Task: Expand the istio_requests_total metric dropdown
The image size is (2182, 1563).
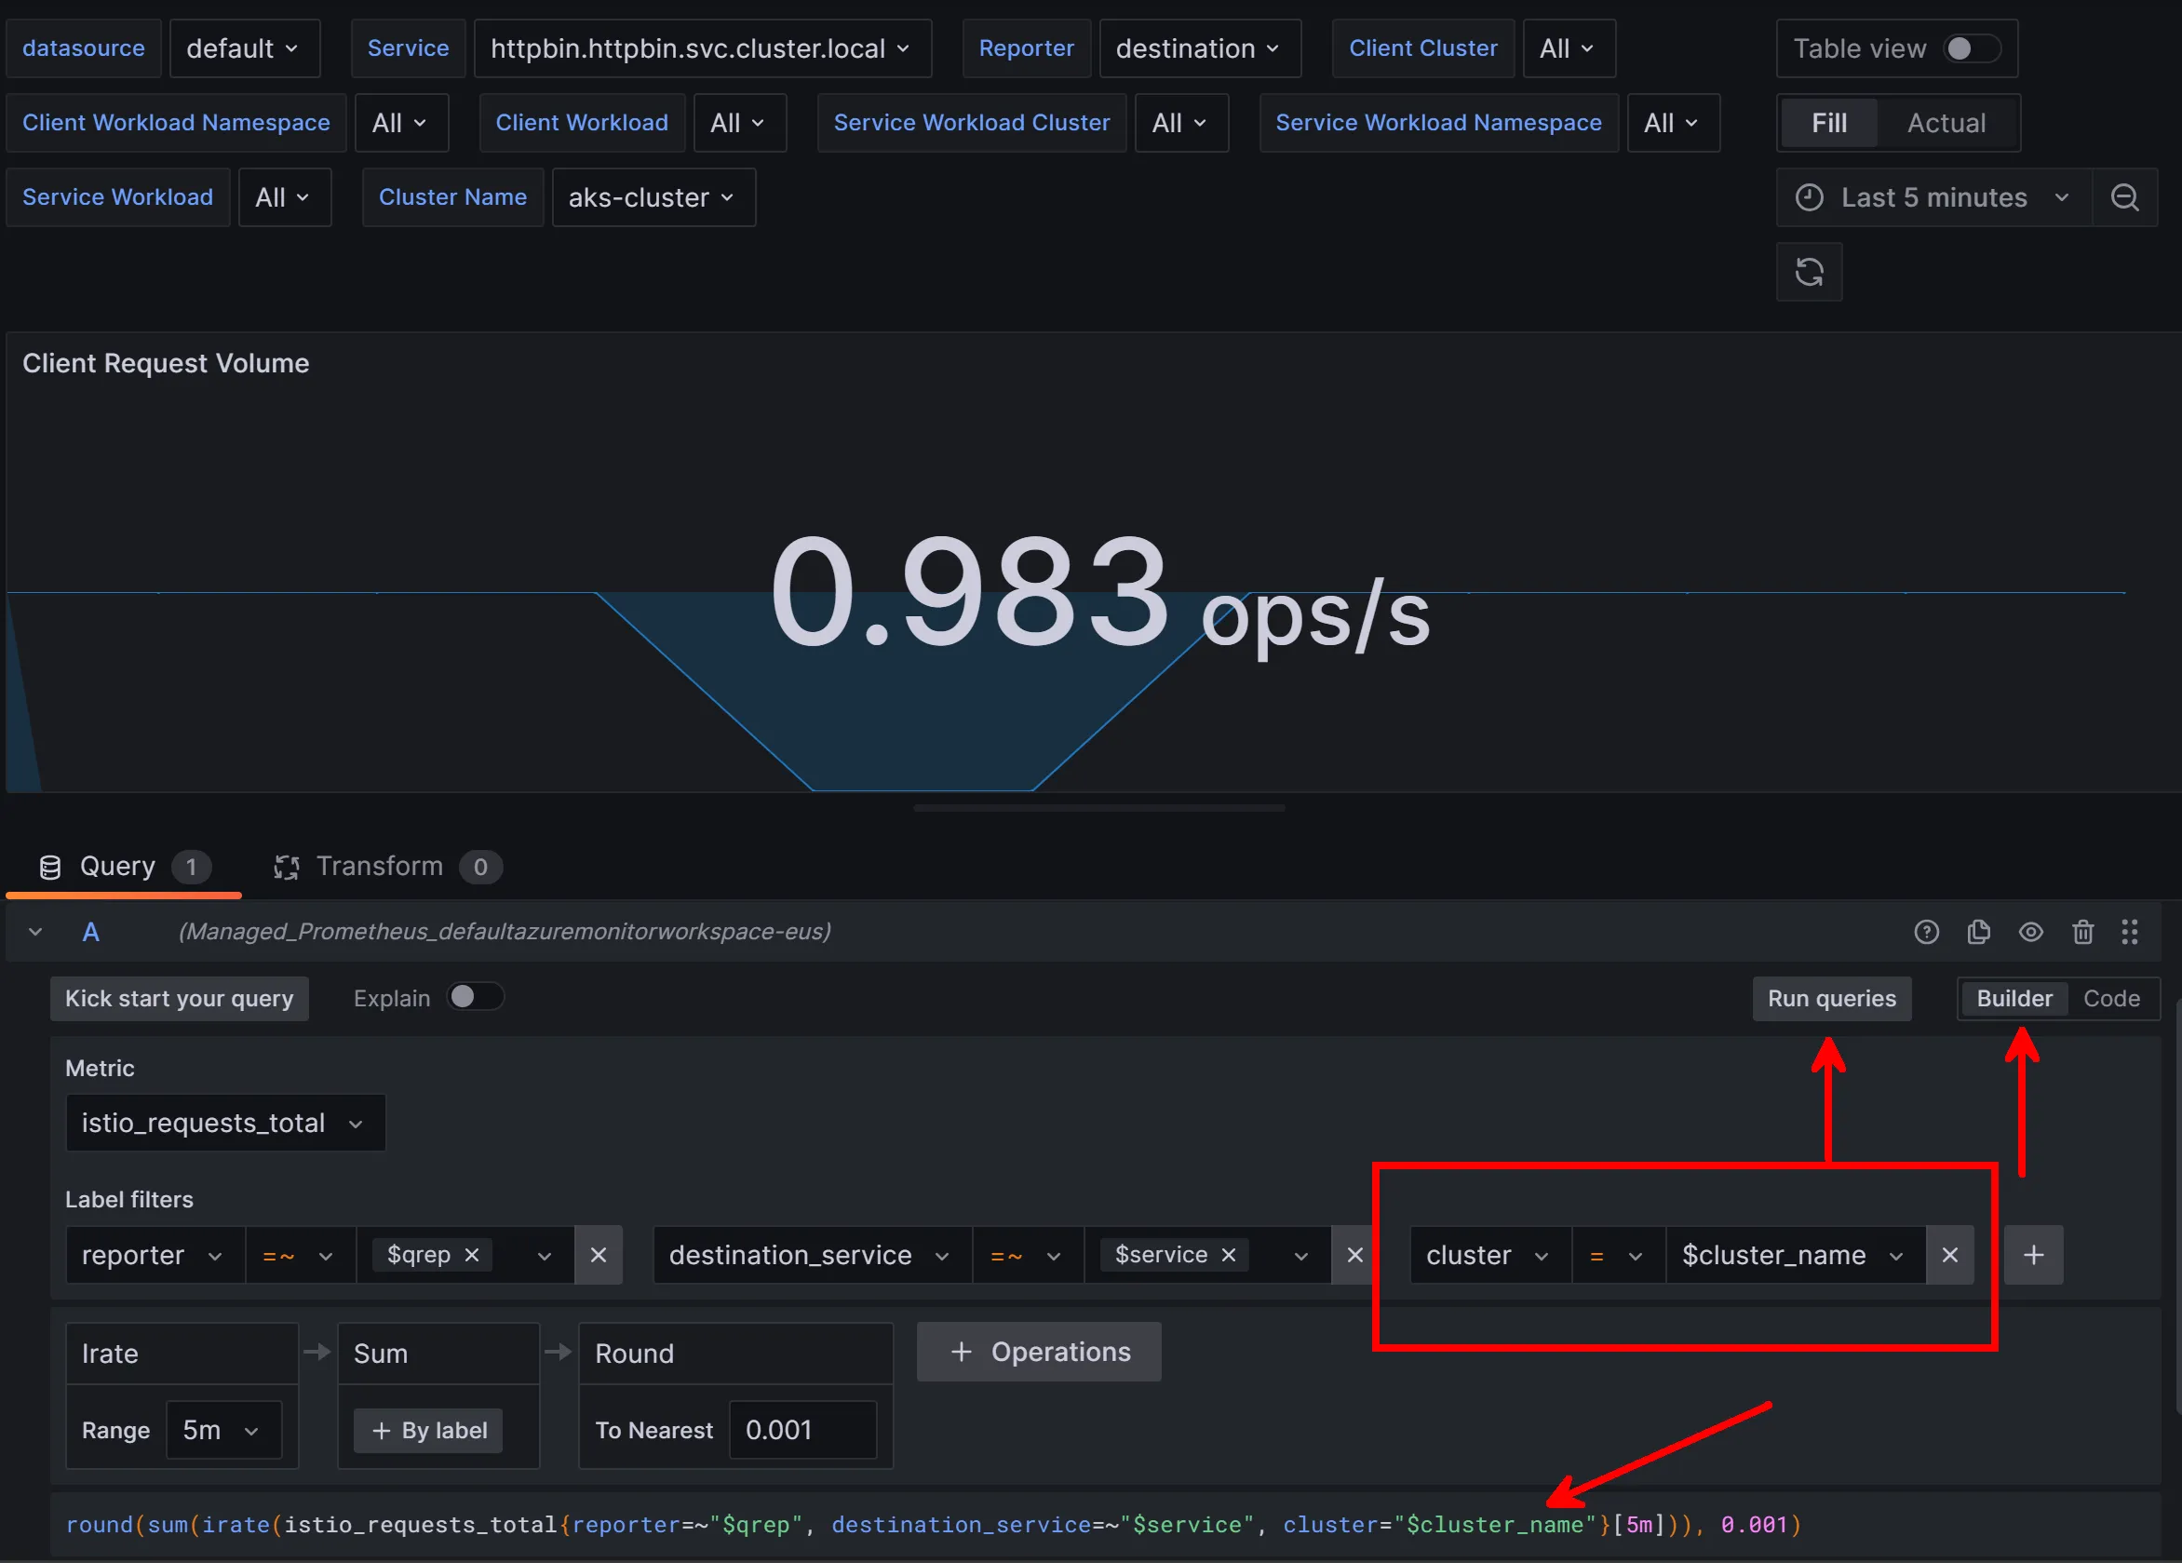Action: [224, 1123]
